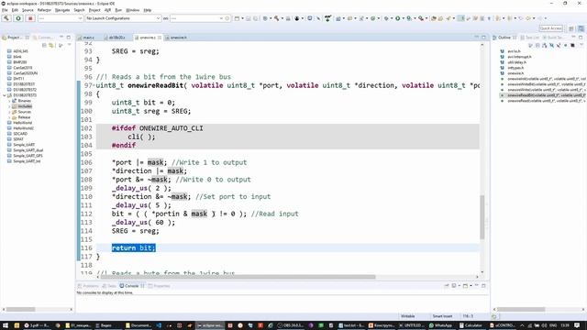This screenshot has height=330, width=587.
Task: Close the onewire.c editor tab
Action: coord(160,38)
